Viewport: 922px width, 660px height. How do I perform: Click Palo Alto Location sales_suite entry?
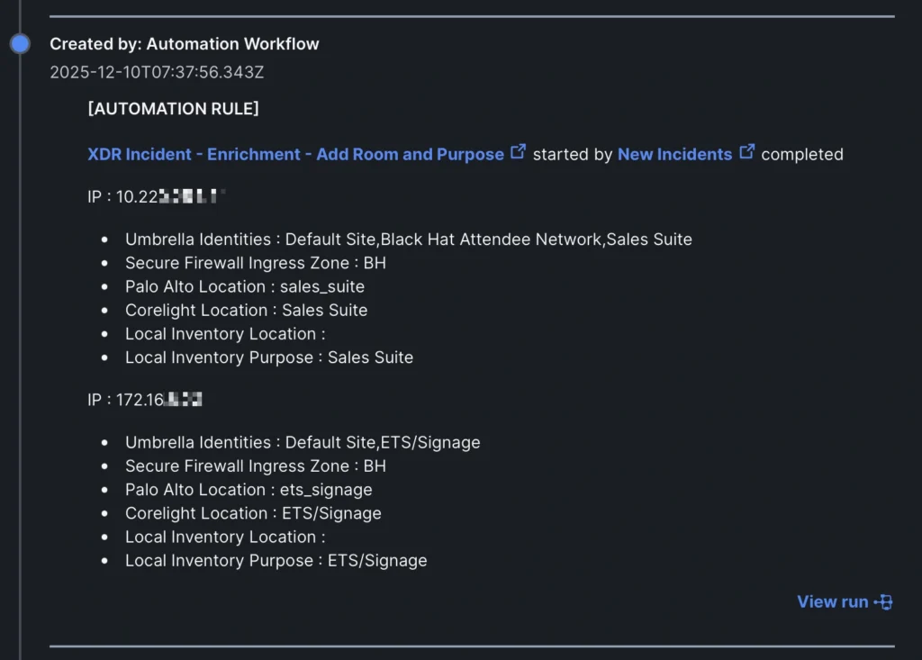(x=245, y=286)
